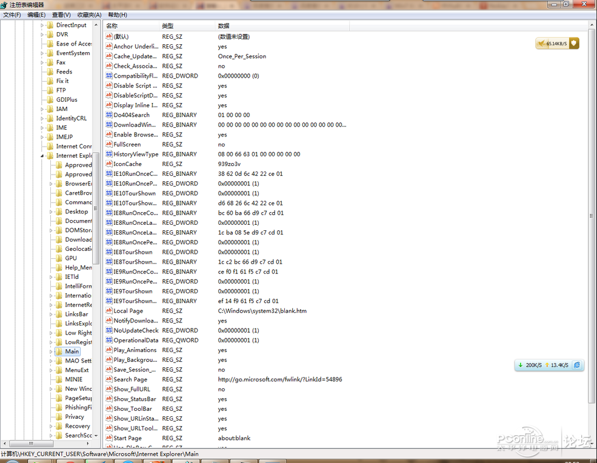597x463 pixels.
Task: Click the GPU key folder icon
Action: (x=59, y=258)
